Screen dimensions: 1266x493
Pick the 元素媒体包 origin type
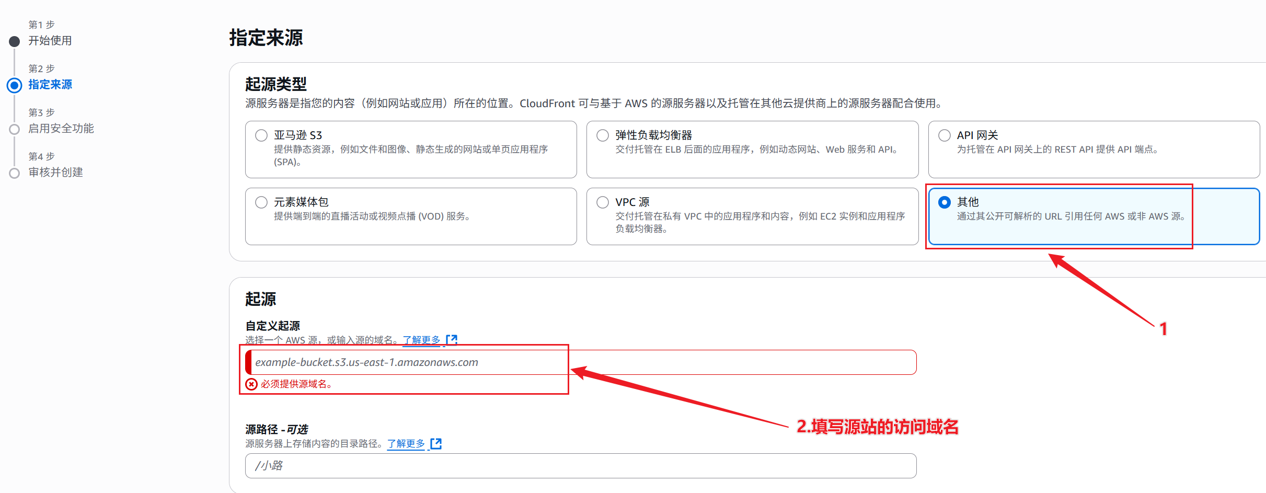(261, 202)
